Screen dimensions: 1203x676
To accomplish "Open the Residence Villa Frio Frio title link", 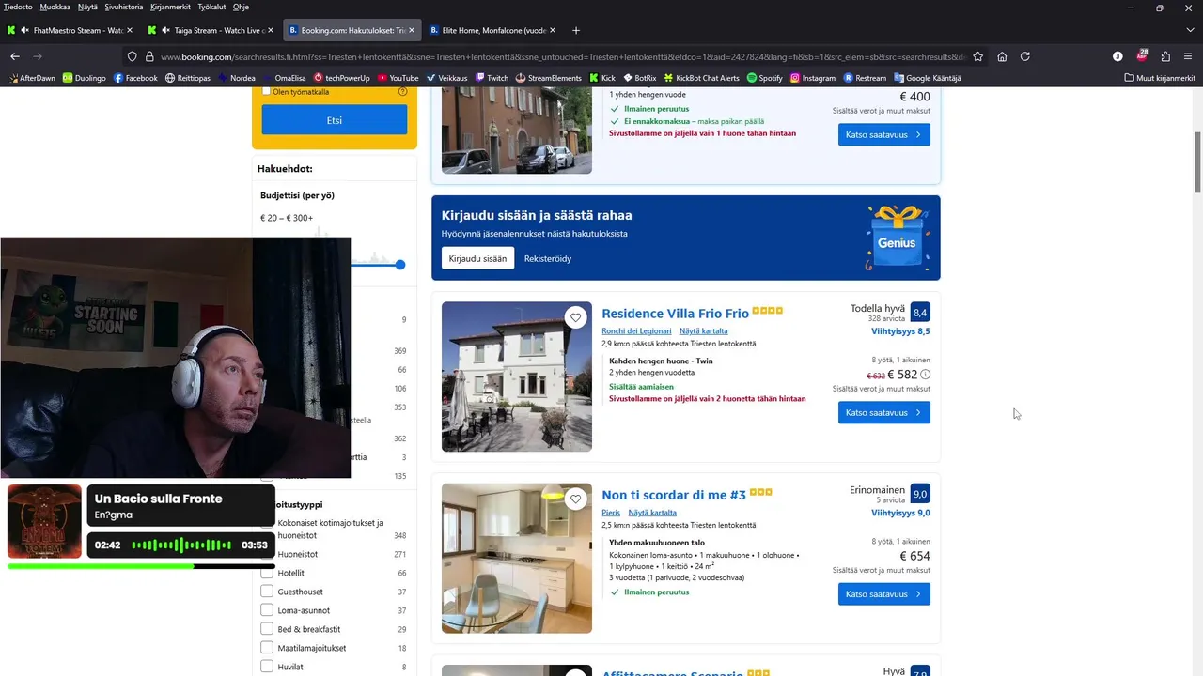I will click(675, 314).
